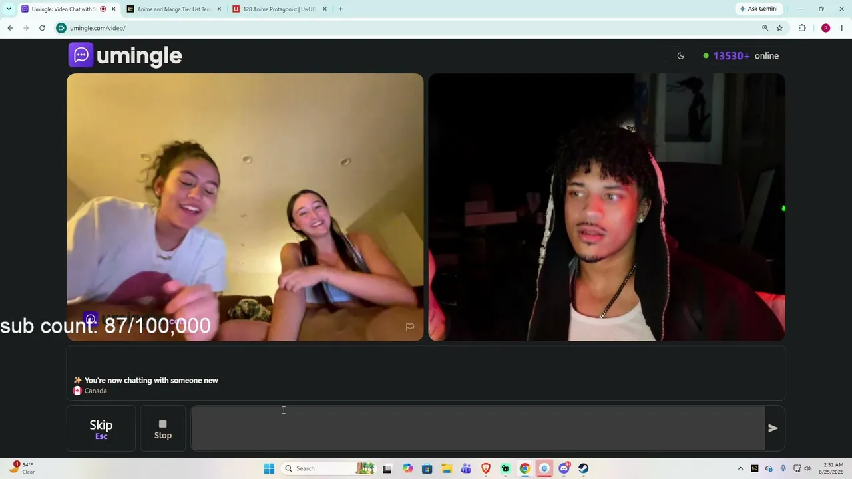Skip to the next stranger
The height and width of the screenshot is (479, 852).
pyautogui.click(x=101, y=428)
